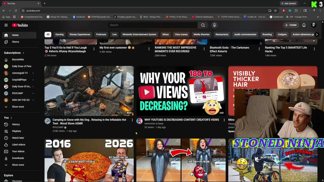
Task: Select the Roasting chip
Action: (267, 34)
